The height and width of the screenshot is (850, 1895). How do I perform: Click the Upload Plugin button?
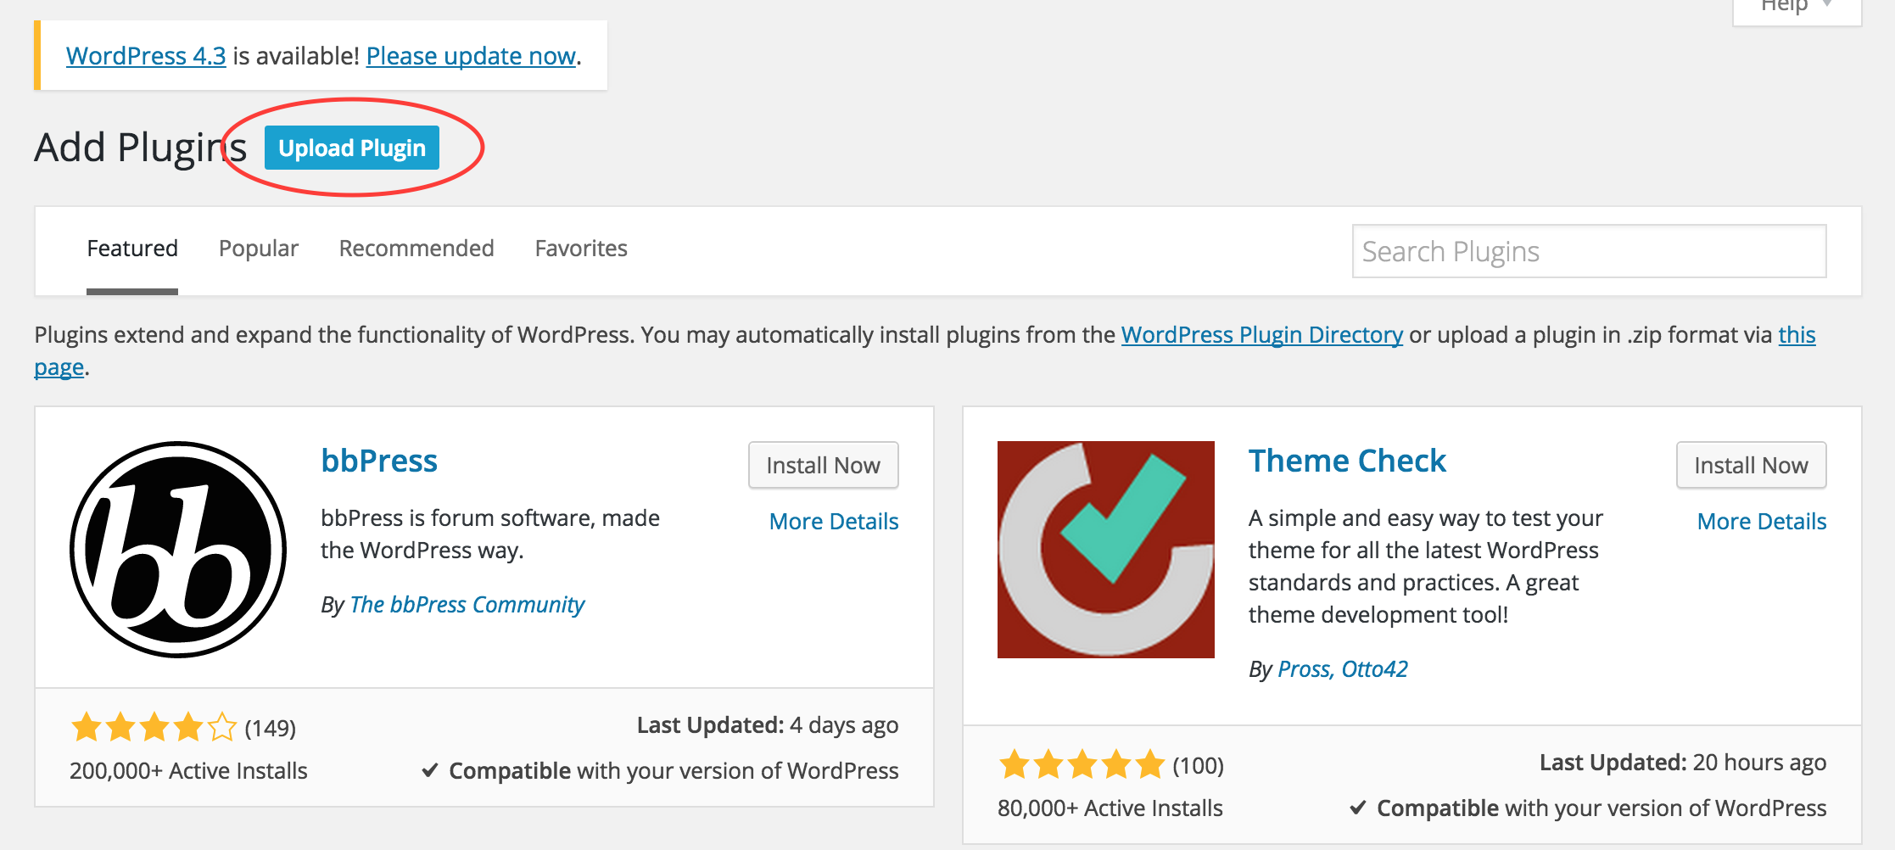pos(352,148)
